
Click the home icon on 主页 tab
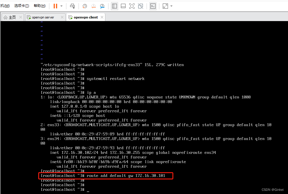(5, 17)
